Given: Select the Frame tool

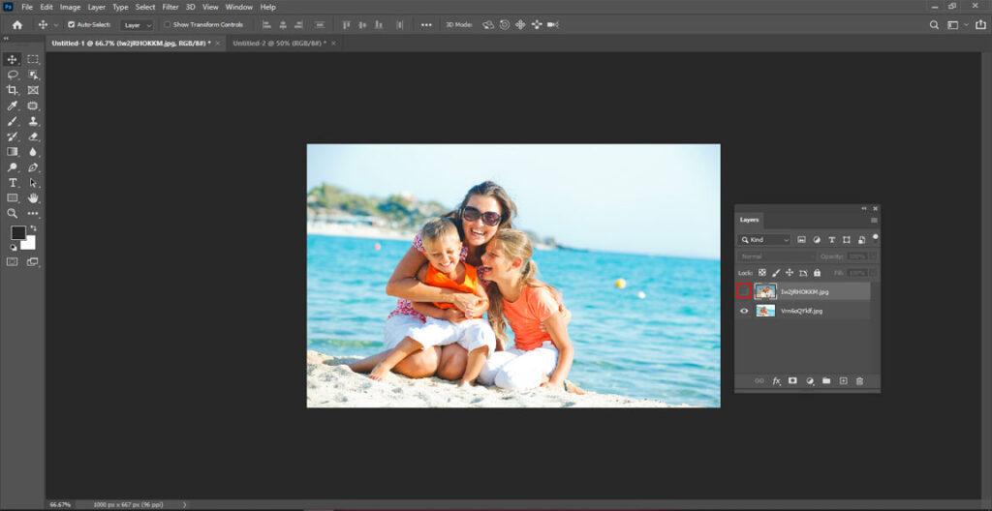Looking at the screenshot, I should point(33,90).
